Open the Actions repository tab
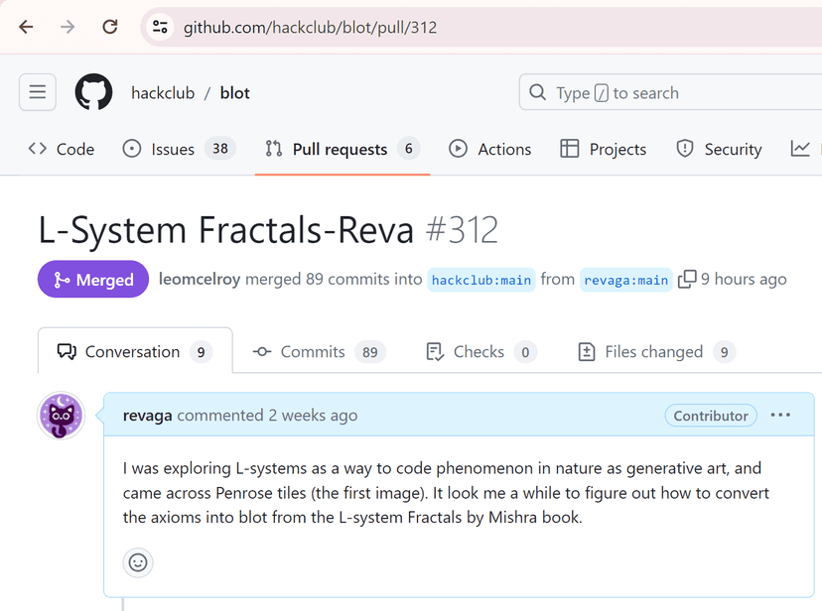This screenshot has width=822, height=611. (490, 149)
